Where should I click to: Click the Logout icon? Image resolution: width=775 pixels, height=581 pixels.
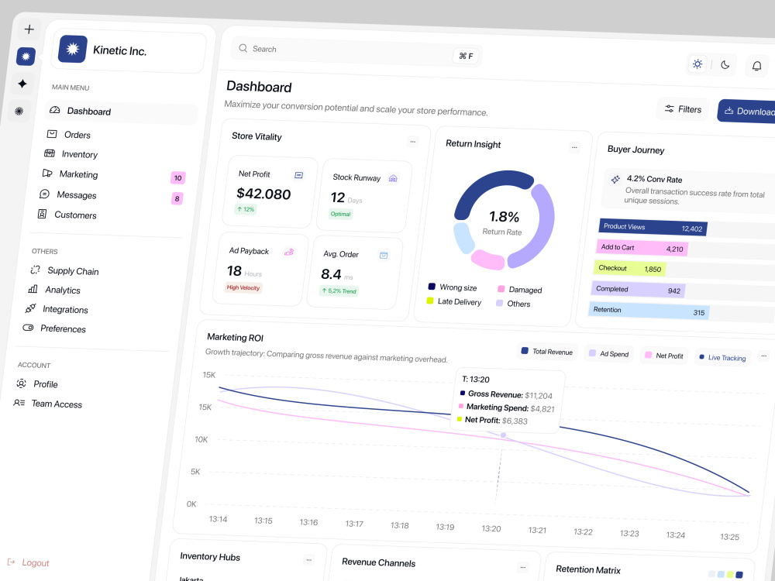coord(11,562)
